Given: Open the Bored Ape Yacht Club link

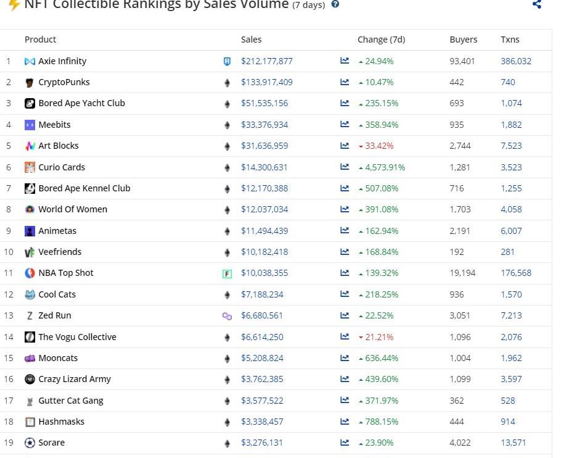Looking at the screenshot, I should pos(81,103).
